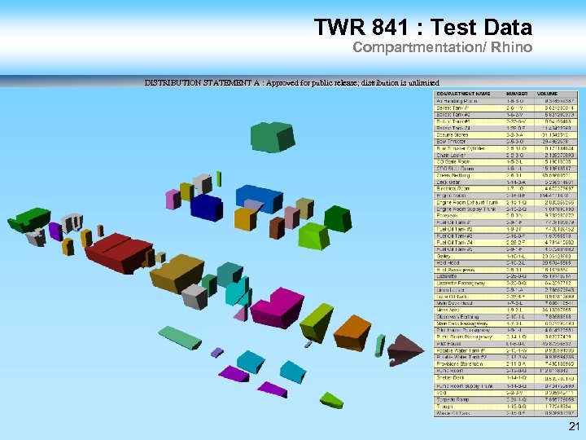This screenshot has height=440, width=586.
Task: Click the 'Waste Oil Tank' row name
Action: point(453,413)
